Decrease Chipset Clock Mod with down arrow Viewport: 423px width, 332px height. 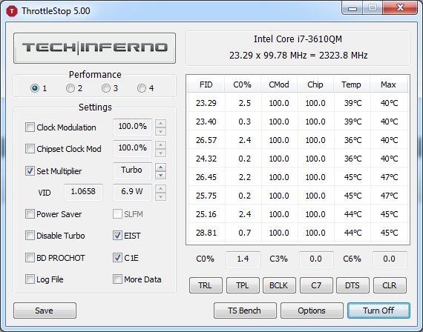(161, 153)
